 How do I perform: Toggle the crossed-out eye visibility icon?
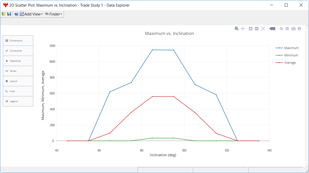pyautogui.click(x=281, y=29)
